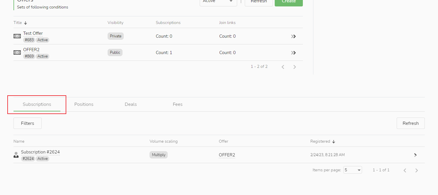Refresh the subscriptions list
The height and width of the screenshot is (195, 438).
pyautogui.click(x=410, y=123)
